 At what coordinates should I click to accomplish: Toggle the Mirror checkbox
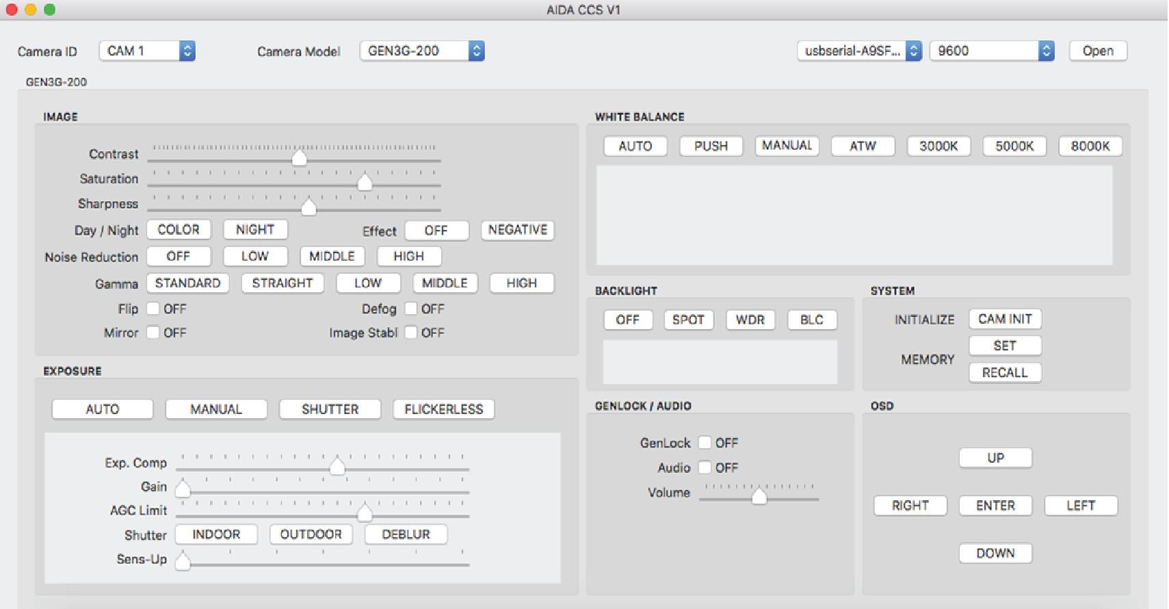[x=153, y=333]
